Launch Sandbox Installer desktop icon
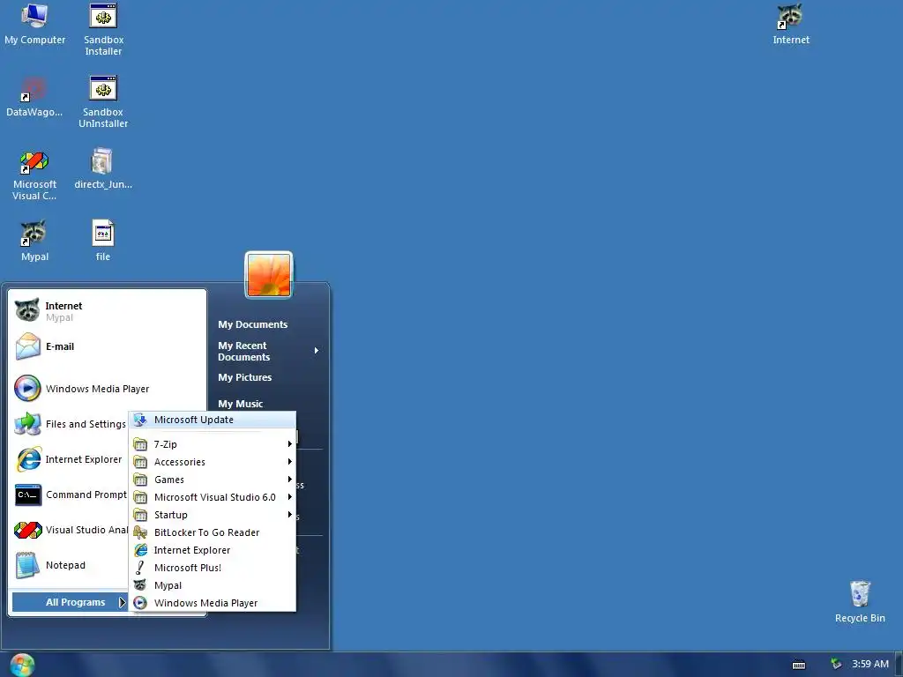903x677 pixels. (103, 29)
